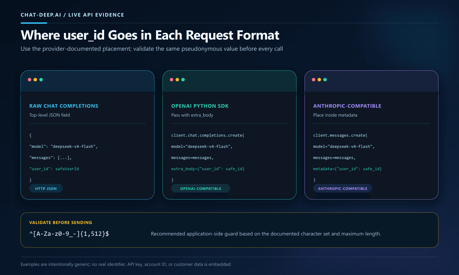Click the regex ^[A-Za-z0-9_-]{1,512}$
Image resolution: width=459 pixels, height=275 pixels.
coord(69,234)
